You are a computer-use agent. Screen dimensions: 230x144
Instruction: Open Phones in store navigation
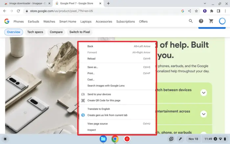pyautogui.click(x=19, y=21)
